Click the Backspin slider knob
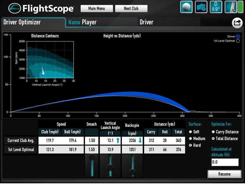The image size is (245, 184). (132, 172)
